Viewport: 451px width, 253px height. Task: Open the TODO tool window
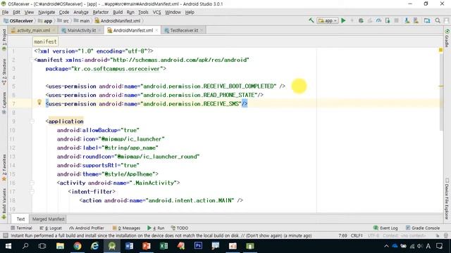point(180,228)
